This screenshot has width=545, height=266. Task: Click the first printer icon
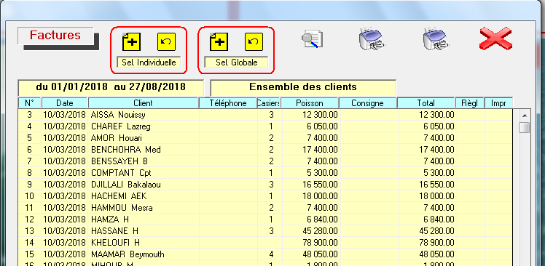[372, 39]
